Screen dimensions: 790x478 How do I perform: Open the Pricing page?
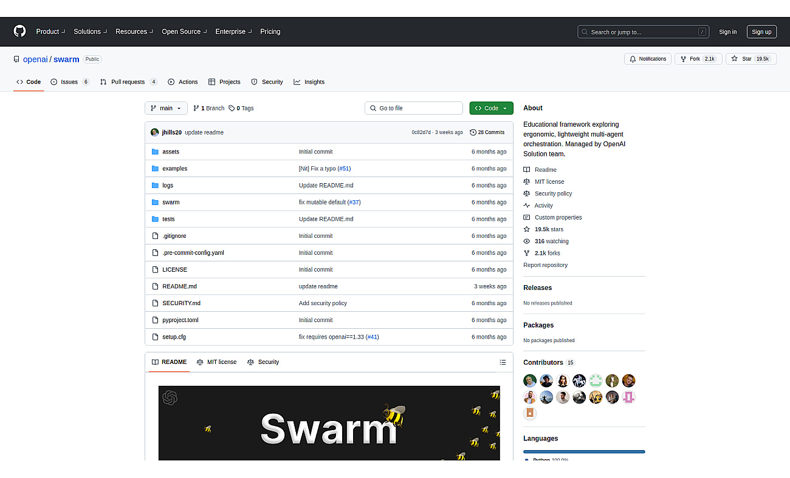(x=270, y=32)
